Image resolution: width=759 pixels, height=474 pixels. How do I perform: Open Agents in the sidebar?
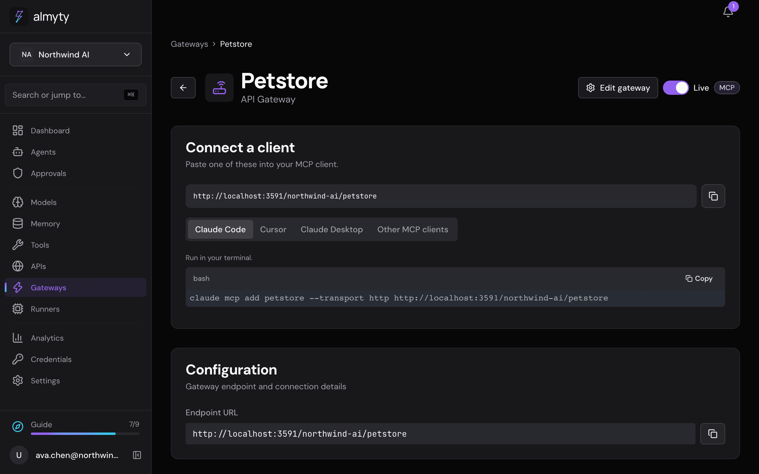click(76, 152)
